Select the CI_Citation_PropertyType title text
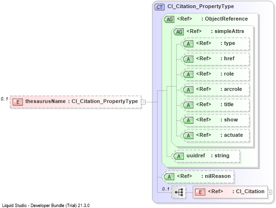Image resolution: width=276 pixels, height=208 pixels. [x=201, y=6]
